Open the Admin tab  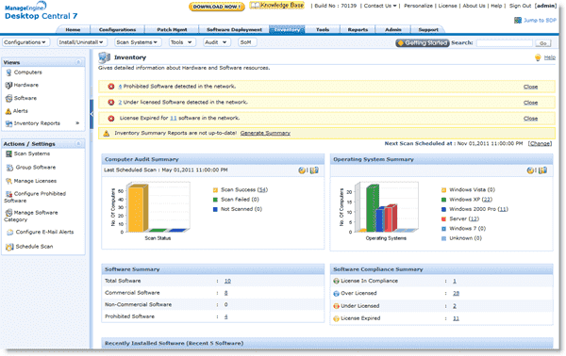[393, 30]
